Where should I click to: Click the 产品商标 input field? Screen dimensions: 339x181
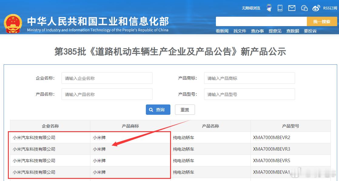[x=250, y=78]
